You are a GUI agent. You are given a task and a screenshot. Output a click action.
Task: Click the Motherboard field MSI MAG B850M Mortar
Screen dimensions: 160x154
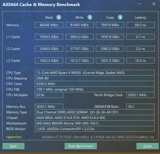click(x=95, y=123)
